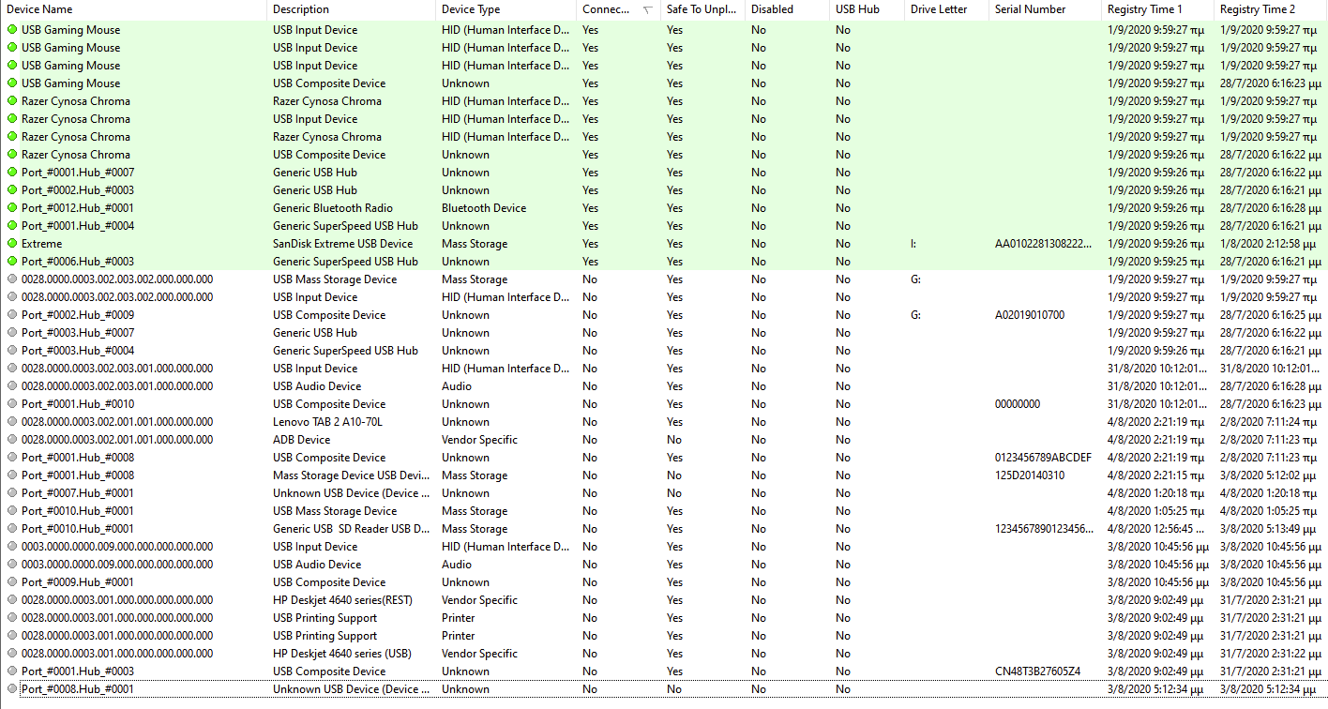The width and height of the screenshot is (1328, 709).
Task: Click drive letter 'I:' in the Extreme row
Action: [x=913, y=244]
